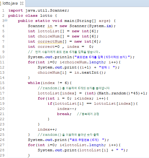Click 'lottoList[i]' on line 28
This screenshot has height=158, width=149.
[x=94, y=150]
